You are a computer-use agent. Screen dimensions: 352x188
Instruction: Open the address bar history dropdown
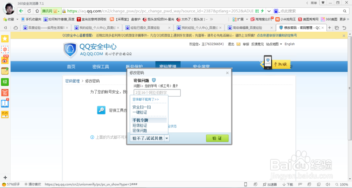click(x=269, y=11)
